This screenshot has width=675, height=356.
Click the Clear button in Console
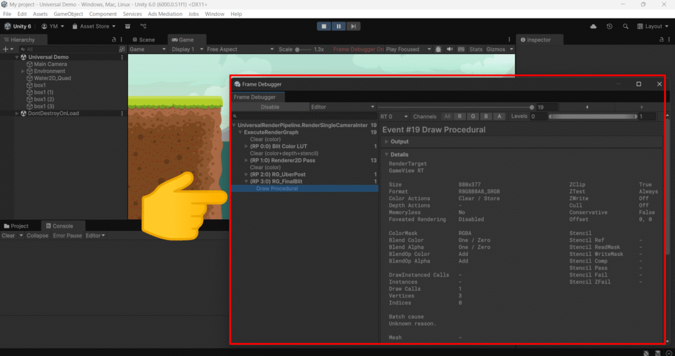[8, 236]
